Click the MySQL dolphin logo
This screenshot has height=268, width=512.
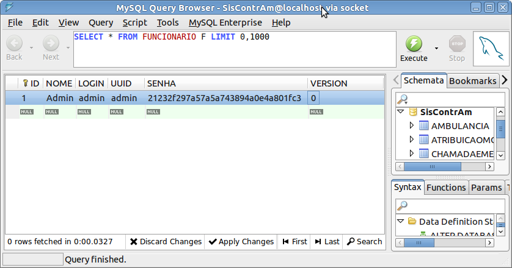pos(491,49)
